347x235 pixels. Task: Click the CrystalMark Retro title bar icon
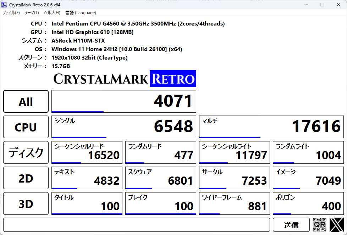click(x=5, y=5)
